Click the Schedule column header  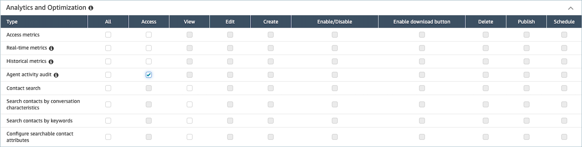pyautogui.click(x=564, y=22)
